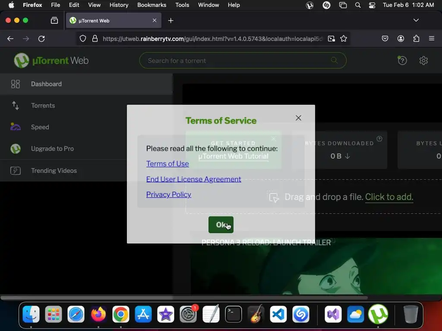Select Dashboard in the sidebar

[86, 84]
